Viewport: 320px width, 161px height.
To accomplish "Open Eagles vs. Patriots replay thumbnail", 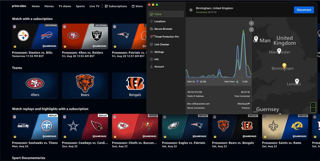I will (x=185, y=127).
